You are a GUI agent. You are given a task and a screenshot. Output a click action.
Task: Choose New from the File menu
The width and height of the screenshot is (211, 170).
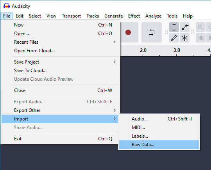[60, 25]
